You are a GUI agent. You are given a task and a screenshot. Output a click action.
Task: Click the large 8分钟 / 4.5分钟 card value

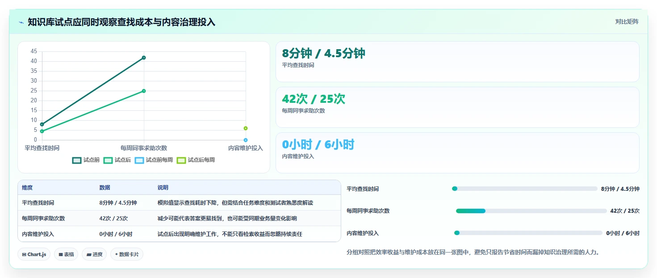coord(323,53)
